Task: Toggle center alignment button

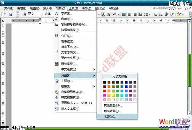Action: click(x=129, y=14)
